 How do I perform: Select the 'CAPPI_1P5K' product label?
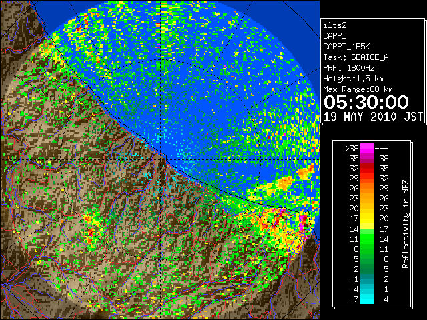[346, 47]
